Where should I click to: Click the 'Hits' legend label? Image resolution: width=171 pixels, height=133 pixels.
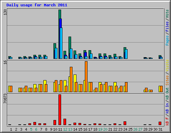[167, 14]
